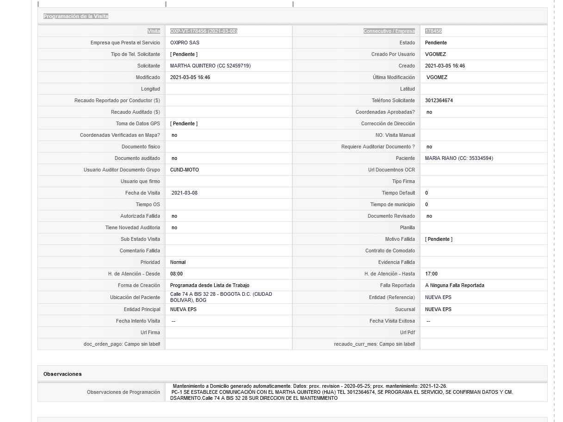Click Creado Por Usuario VGOMEZ

click(435, 54)
